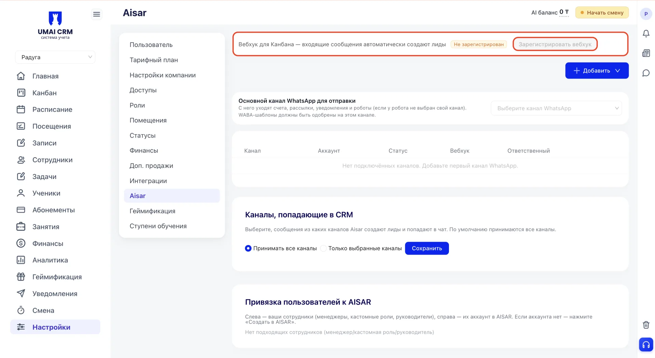The height and width of the screenshot is (358, 655).
Task: Collapse sidebar with hamburger menu icon
Action: (97, 14)
